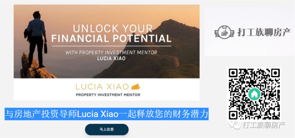This screenshot has height=138, width=295.
Task: Click the FINANCIAL POTENTIAL banner heading
Action: 111,38
